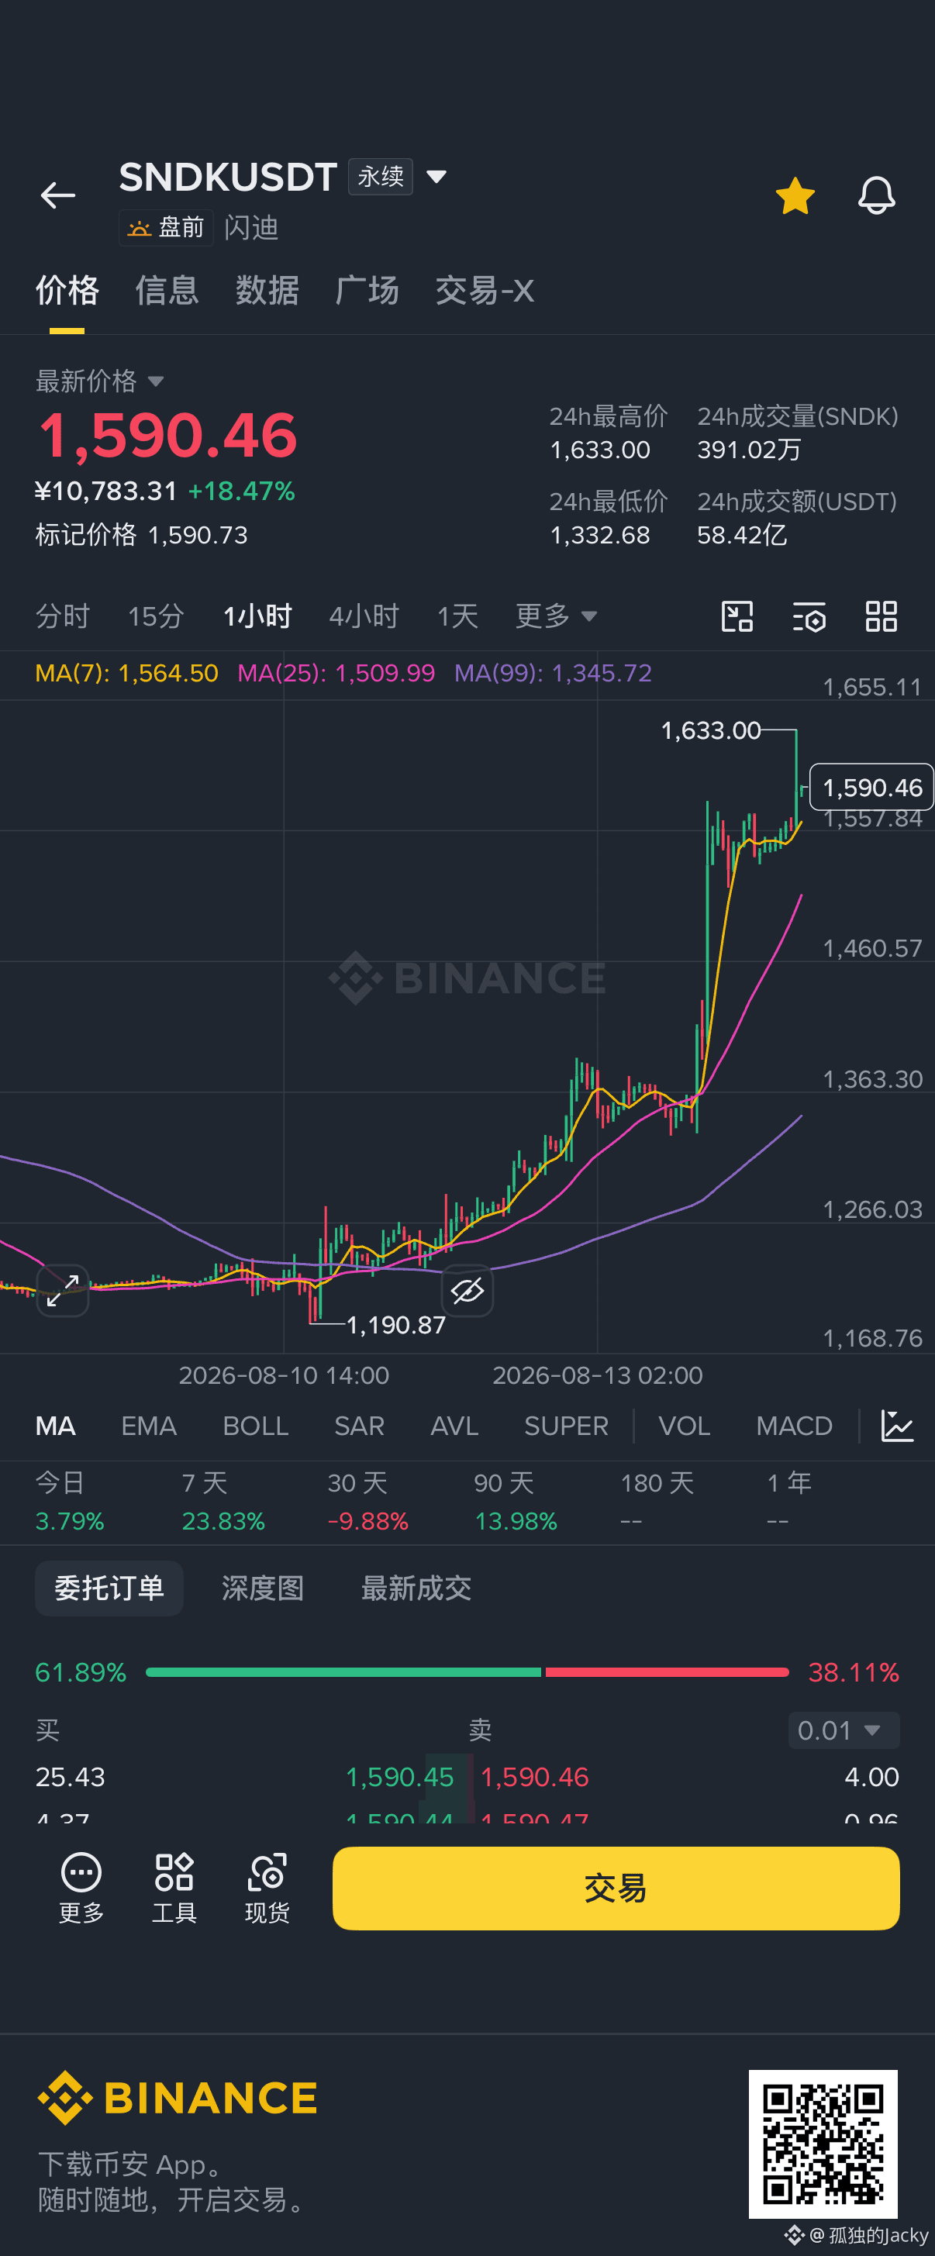Open the chart layout grid icon
This screenshot has width=935, height=2256.
tap(881, 616)
